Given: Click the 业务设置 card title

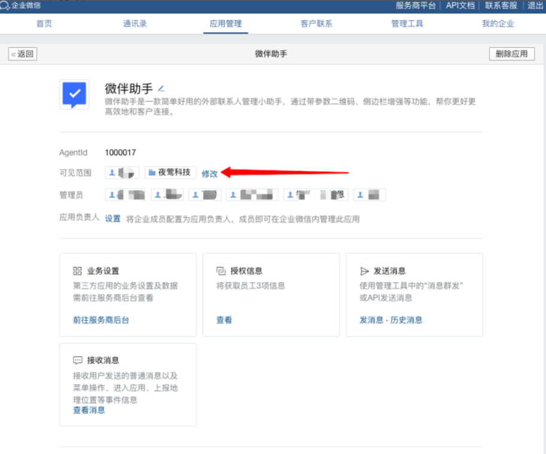Looking at the screenshot, I should click(103, 271).
